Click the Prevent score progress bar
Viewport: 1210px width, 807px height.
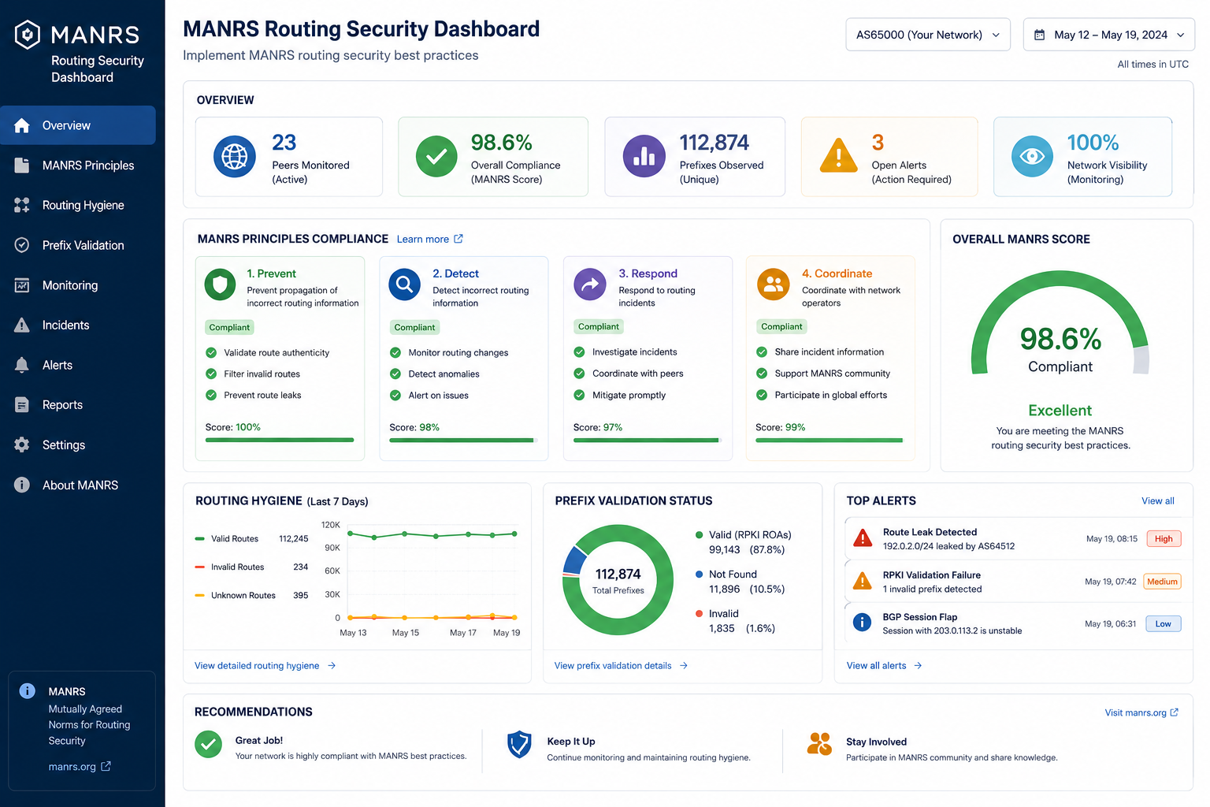280,440
